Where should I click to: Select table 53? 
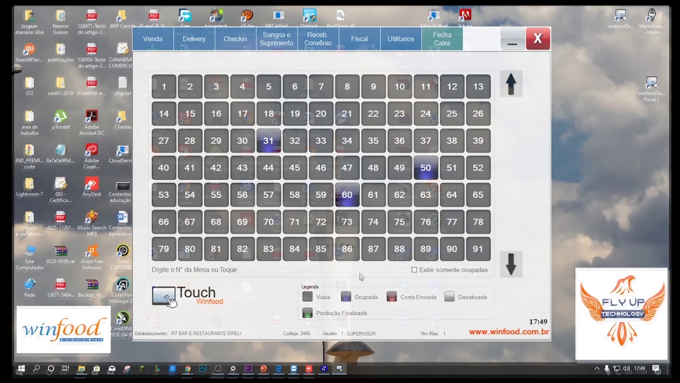pos(164,195)
